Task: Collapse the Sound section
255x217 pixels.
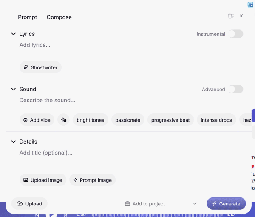Action: tap(13, 89)
